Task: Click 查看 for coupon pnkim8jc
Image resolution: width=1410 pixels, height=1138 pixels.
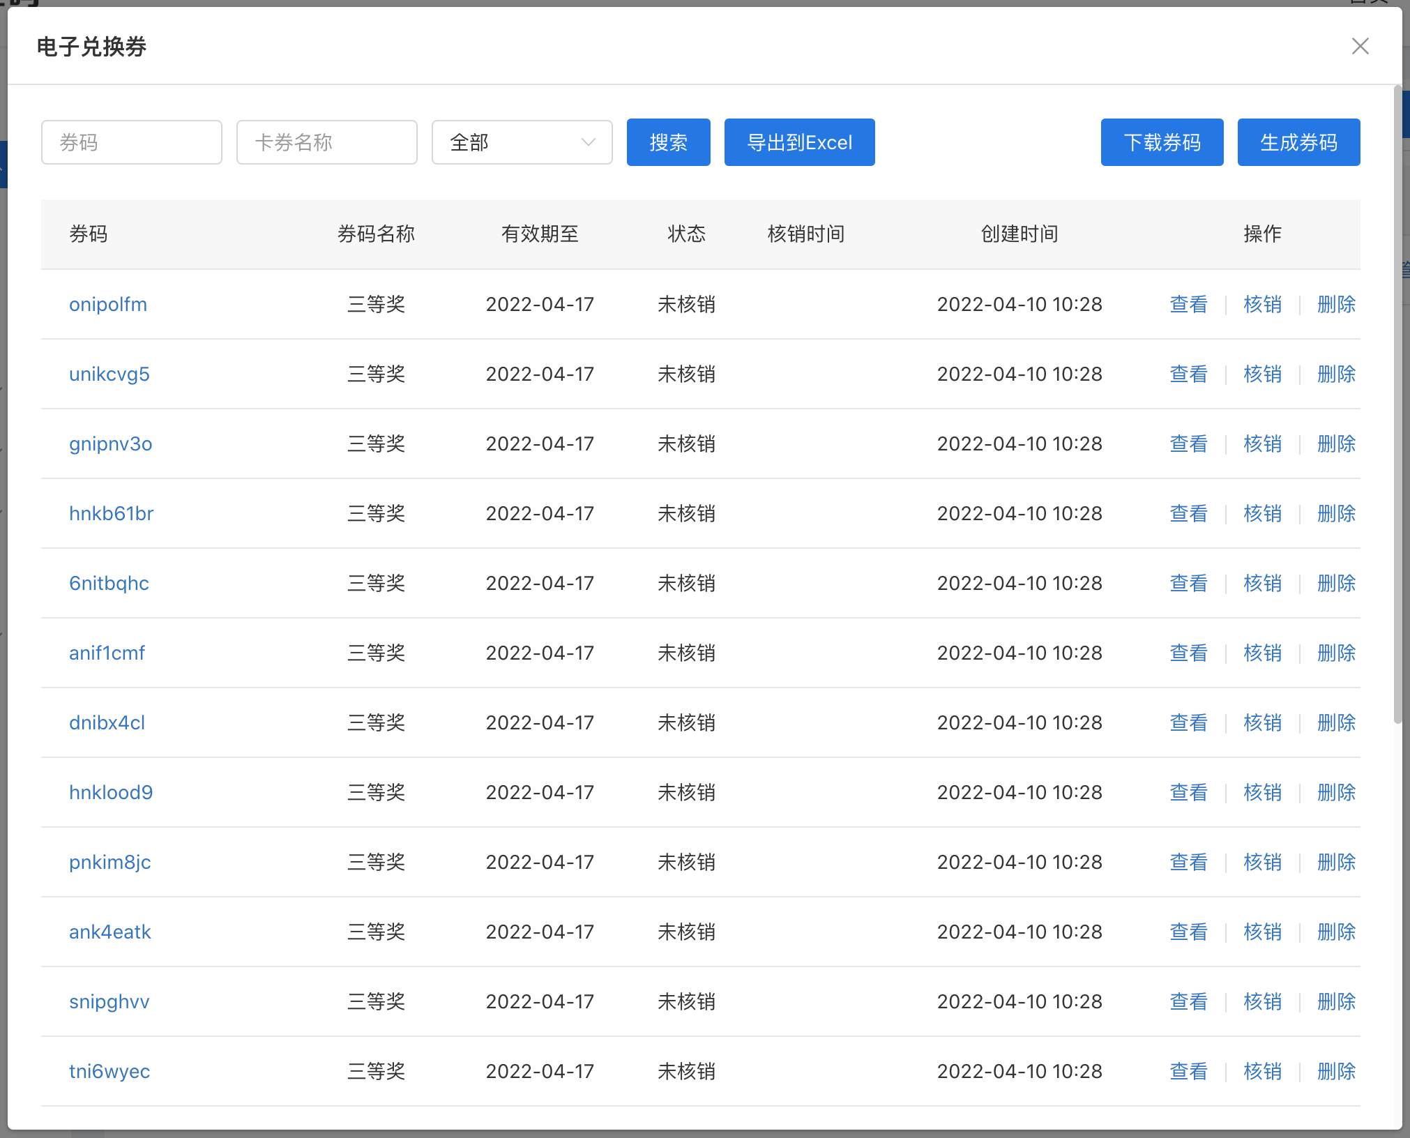Action: (1188, 863)
